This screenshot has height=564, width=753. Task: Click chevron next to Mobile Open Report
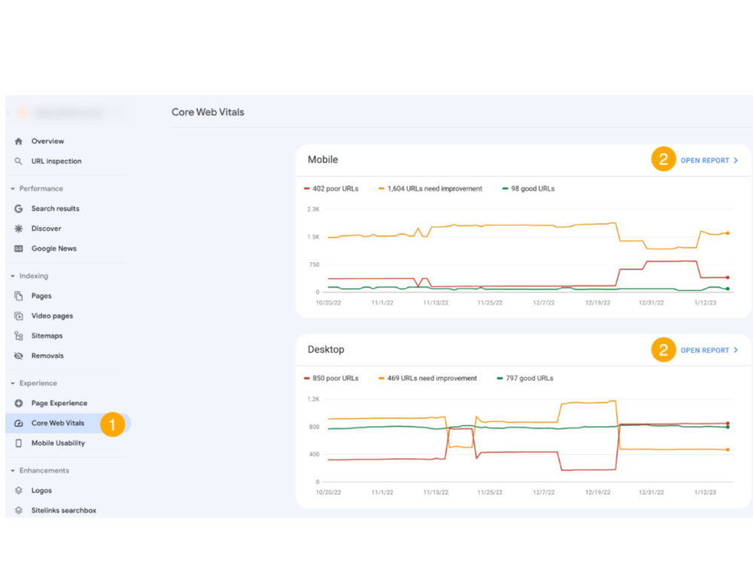click(736, 161)
